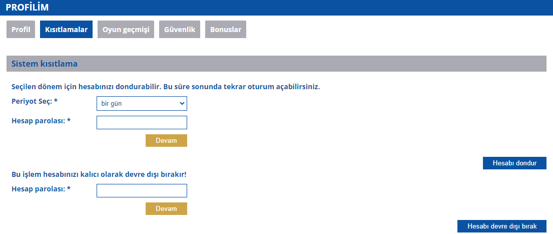Click the PROFİLİM page title
553x234 pixels.
pyautogui.click(x=27, y=8)
